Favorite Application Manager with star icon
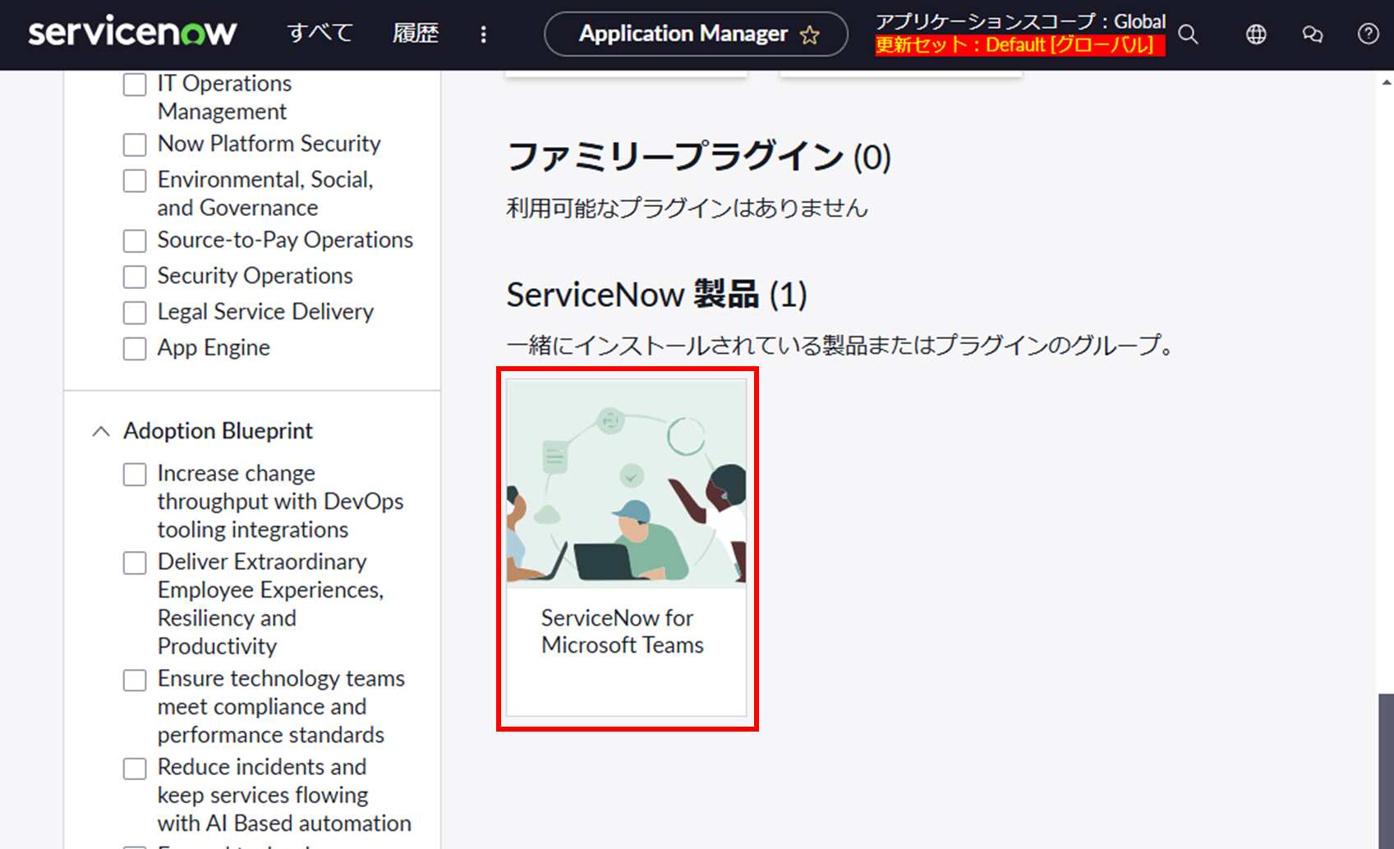This screenshot has width=1394, height=849. 810,34
